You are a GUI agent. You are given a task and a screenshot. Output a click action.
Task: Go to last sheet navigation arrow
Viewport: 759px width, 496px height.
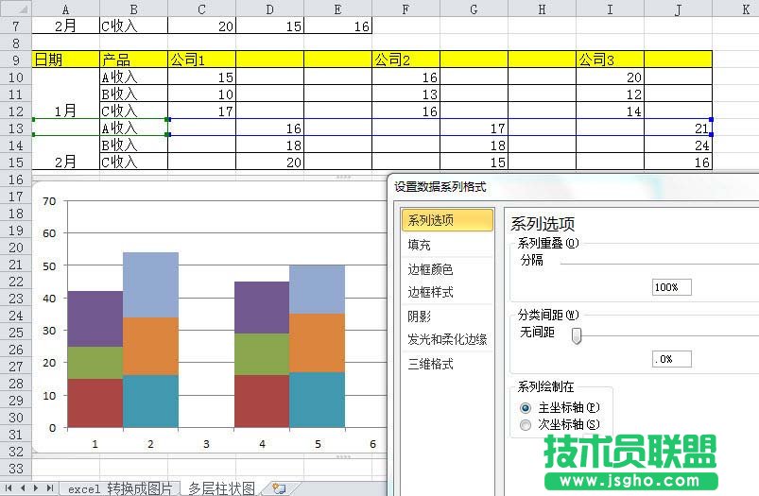click(x=49, y=488)
